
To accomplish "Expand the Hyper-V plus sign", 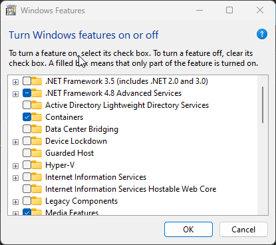I will click(15, 166).
